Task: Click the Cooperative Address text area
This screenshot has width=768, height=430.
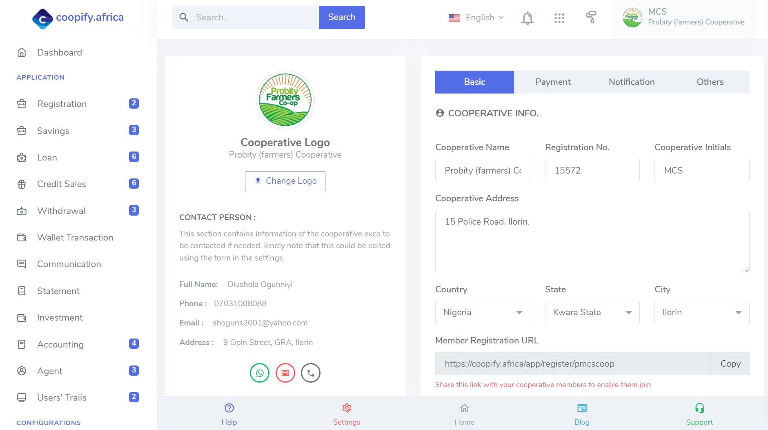Action: (x=592, y=241)
